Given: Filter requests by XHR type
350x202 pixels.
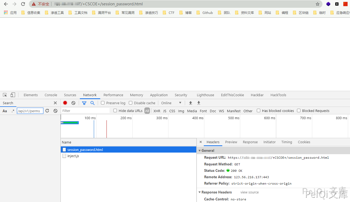Looking at the screenshot, I should pyautogui.click(x=157, y=111).
